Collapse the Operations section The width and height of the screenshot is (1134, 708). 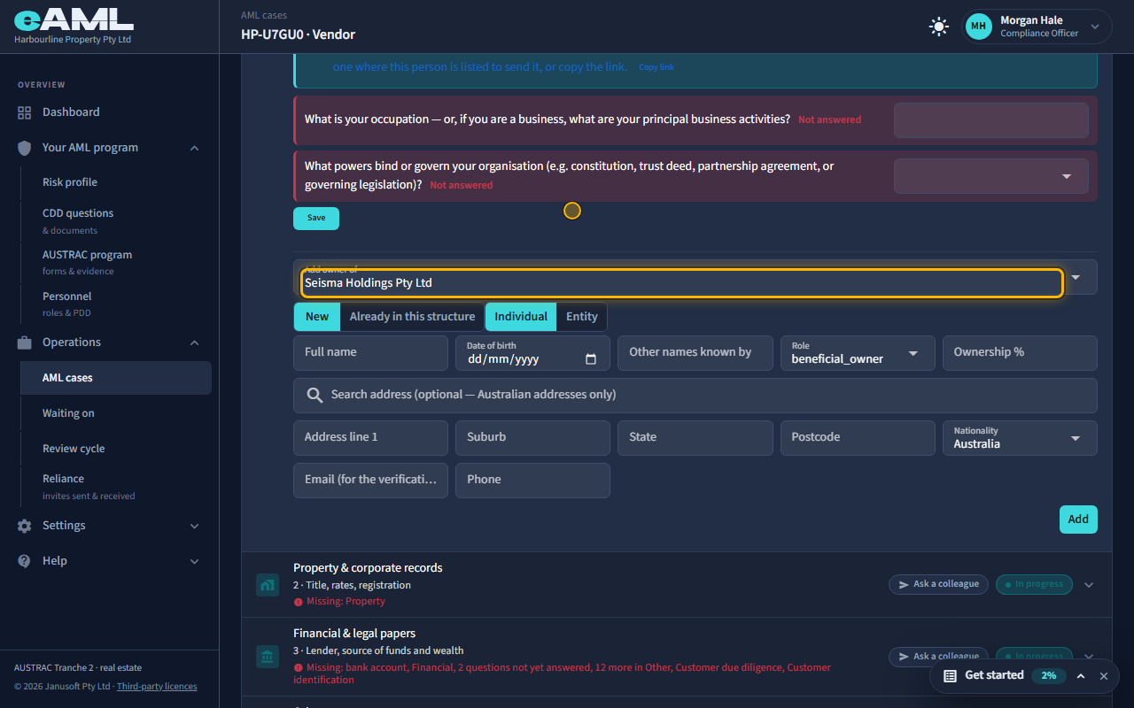[x=195, y=342]
